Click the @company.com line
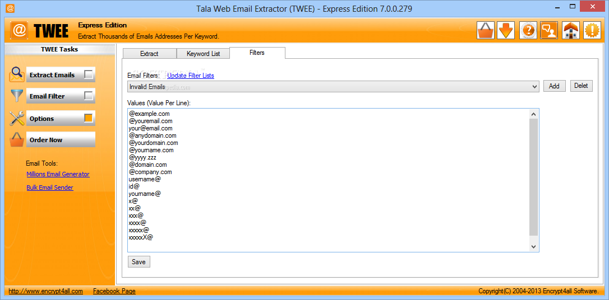The height and width of the screenshot is (300, 609). click(x=150, y=172)
